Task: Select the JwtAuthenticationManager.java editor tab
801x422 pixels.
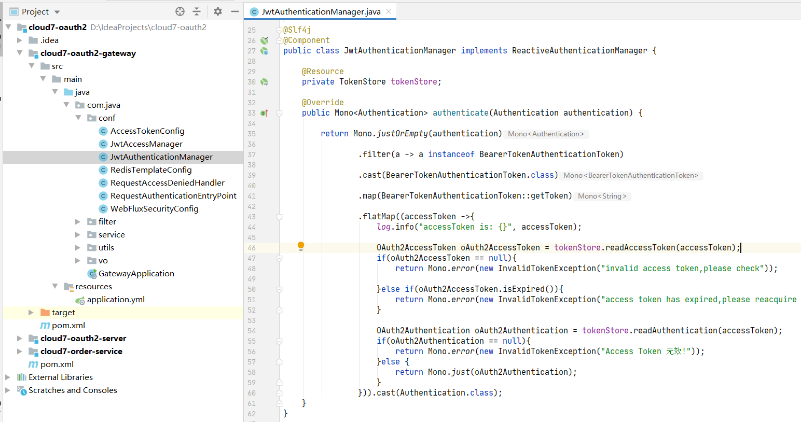Action: [321, 11]
